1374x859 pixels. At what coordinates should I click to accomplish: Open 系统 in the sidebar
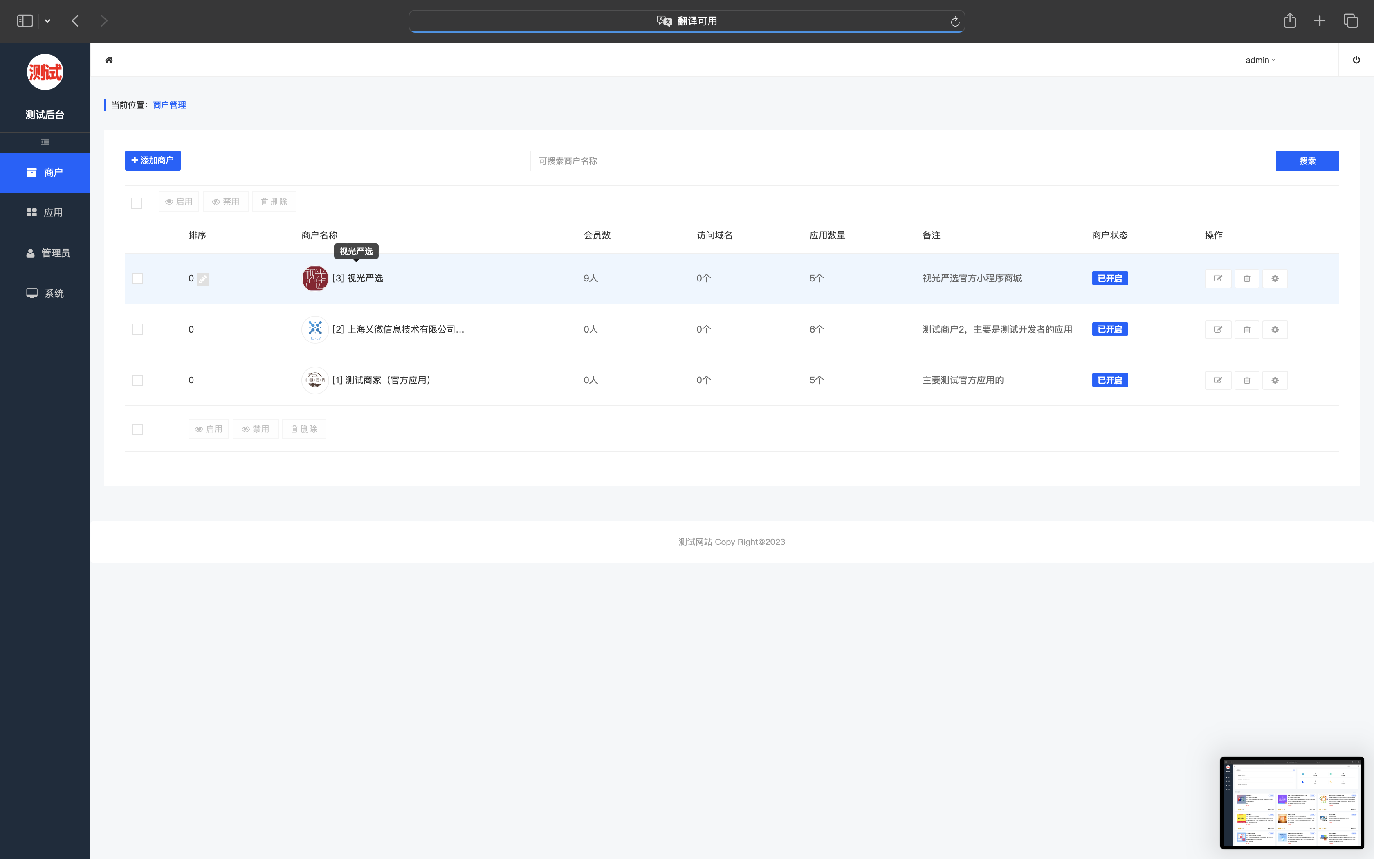pyautogui.click(x=45, y=293)
